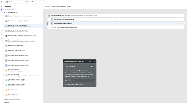Select Button Lançar Postagem is clicked workflow

pyautogui.click(x=23, y=21)
